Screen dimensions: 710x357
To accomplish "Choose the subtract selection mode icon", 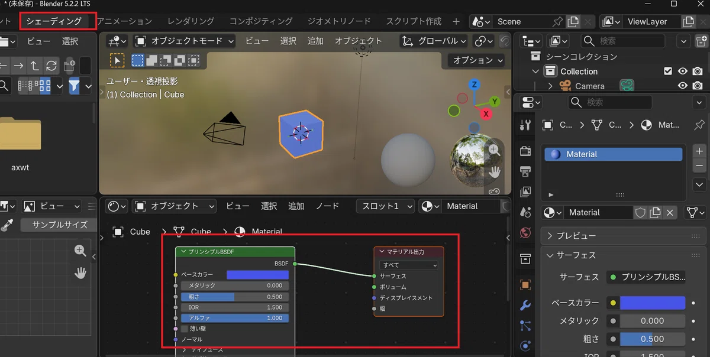I will (x=165, y=60).
